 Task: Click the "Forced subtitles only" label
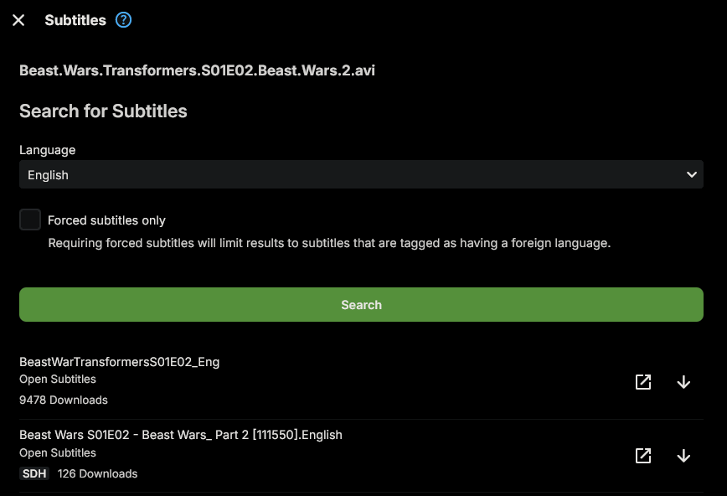[106, 220]
